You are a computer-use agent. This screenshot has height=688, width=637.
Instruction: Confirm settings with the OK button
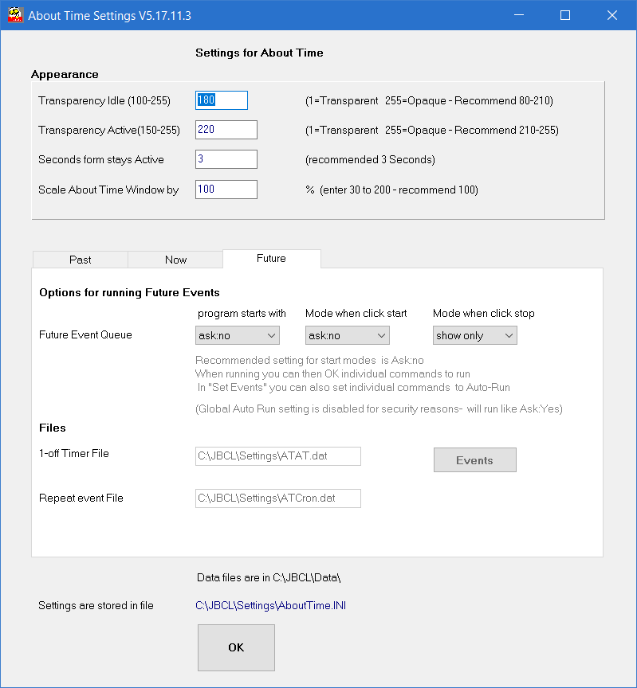(x=236, y=647)
